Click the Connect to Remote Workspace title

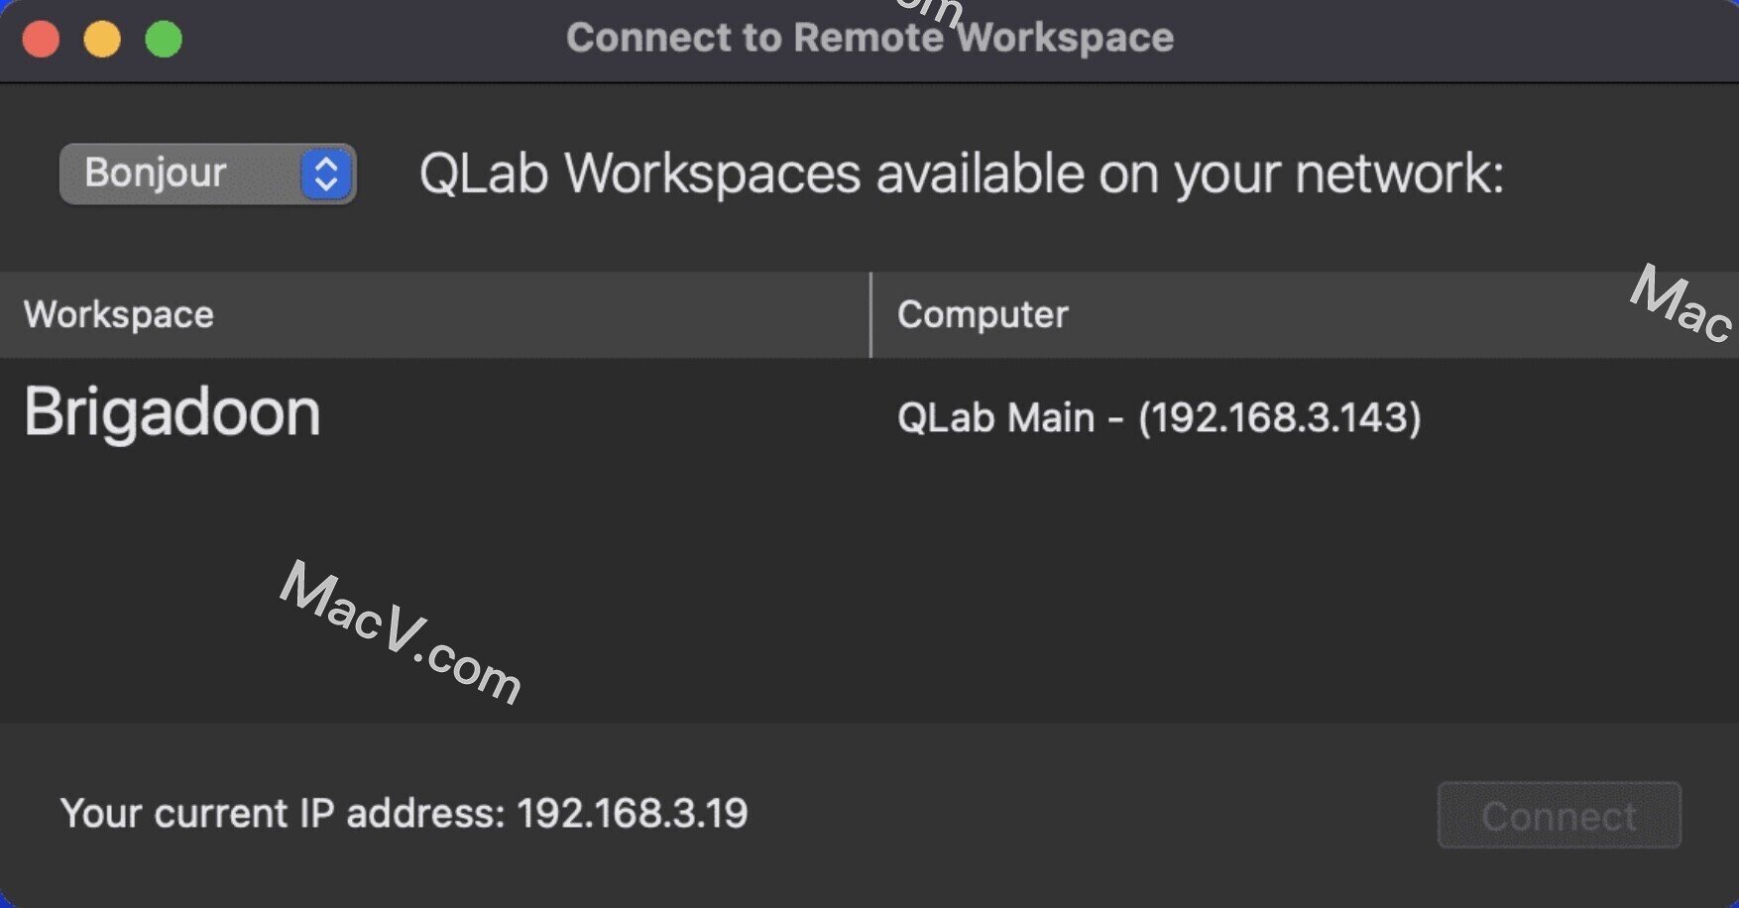pos(869,38)
